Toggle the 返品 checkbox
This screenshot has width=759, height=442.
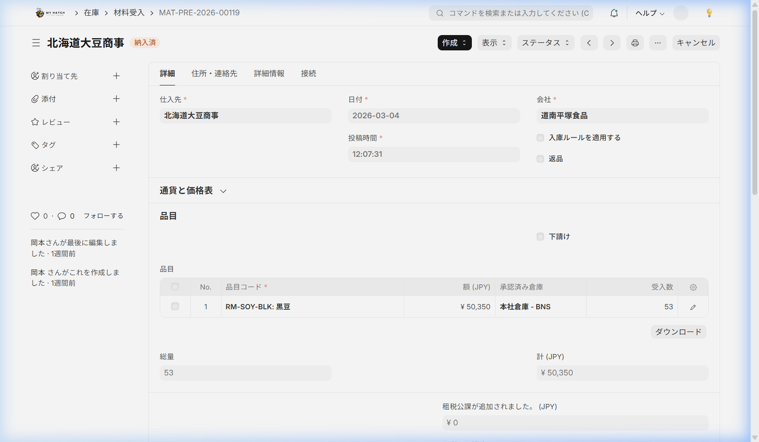coord(540,159)
